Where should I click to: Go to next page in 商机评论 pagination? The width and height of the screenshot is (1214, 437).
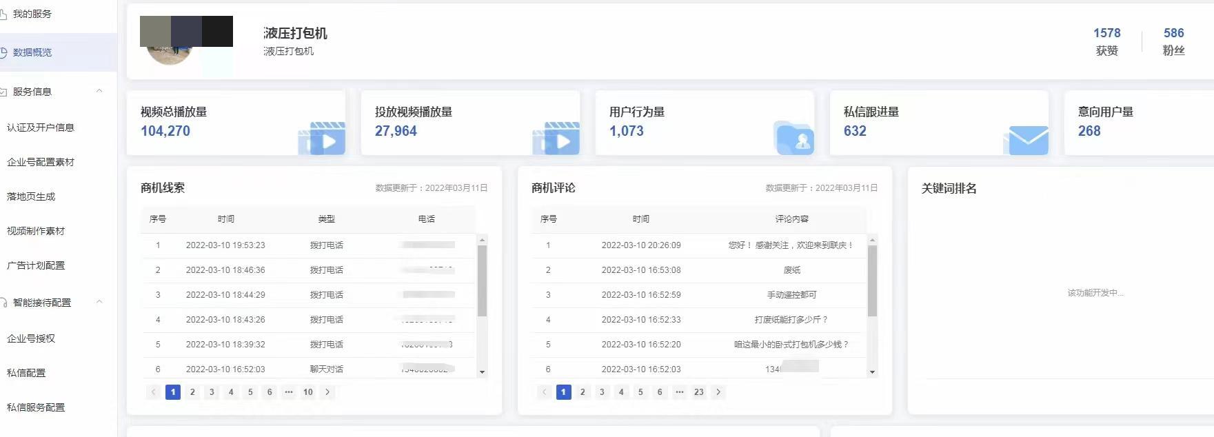tap(718, 392)
